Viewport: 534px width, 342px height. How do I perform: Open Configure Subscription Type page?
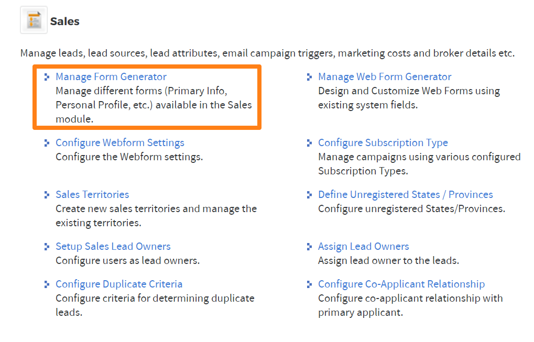coord(383,143)
